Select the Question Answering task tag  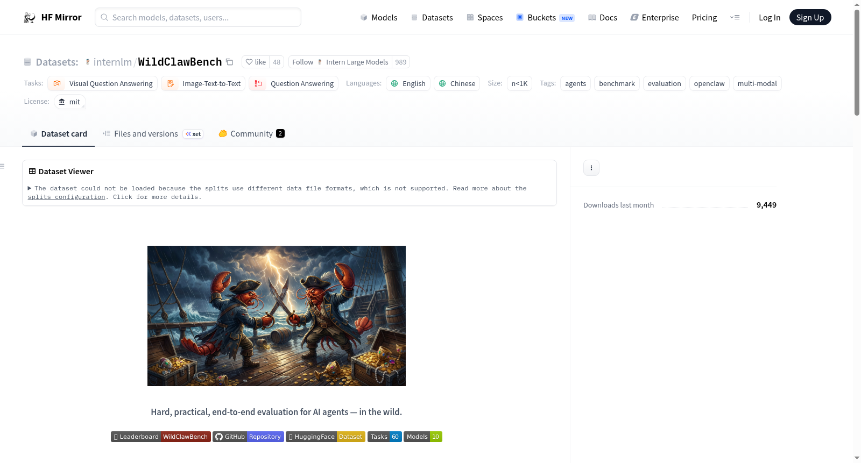pos(294,83)
